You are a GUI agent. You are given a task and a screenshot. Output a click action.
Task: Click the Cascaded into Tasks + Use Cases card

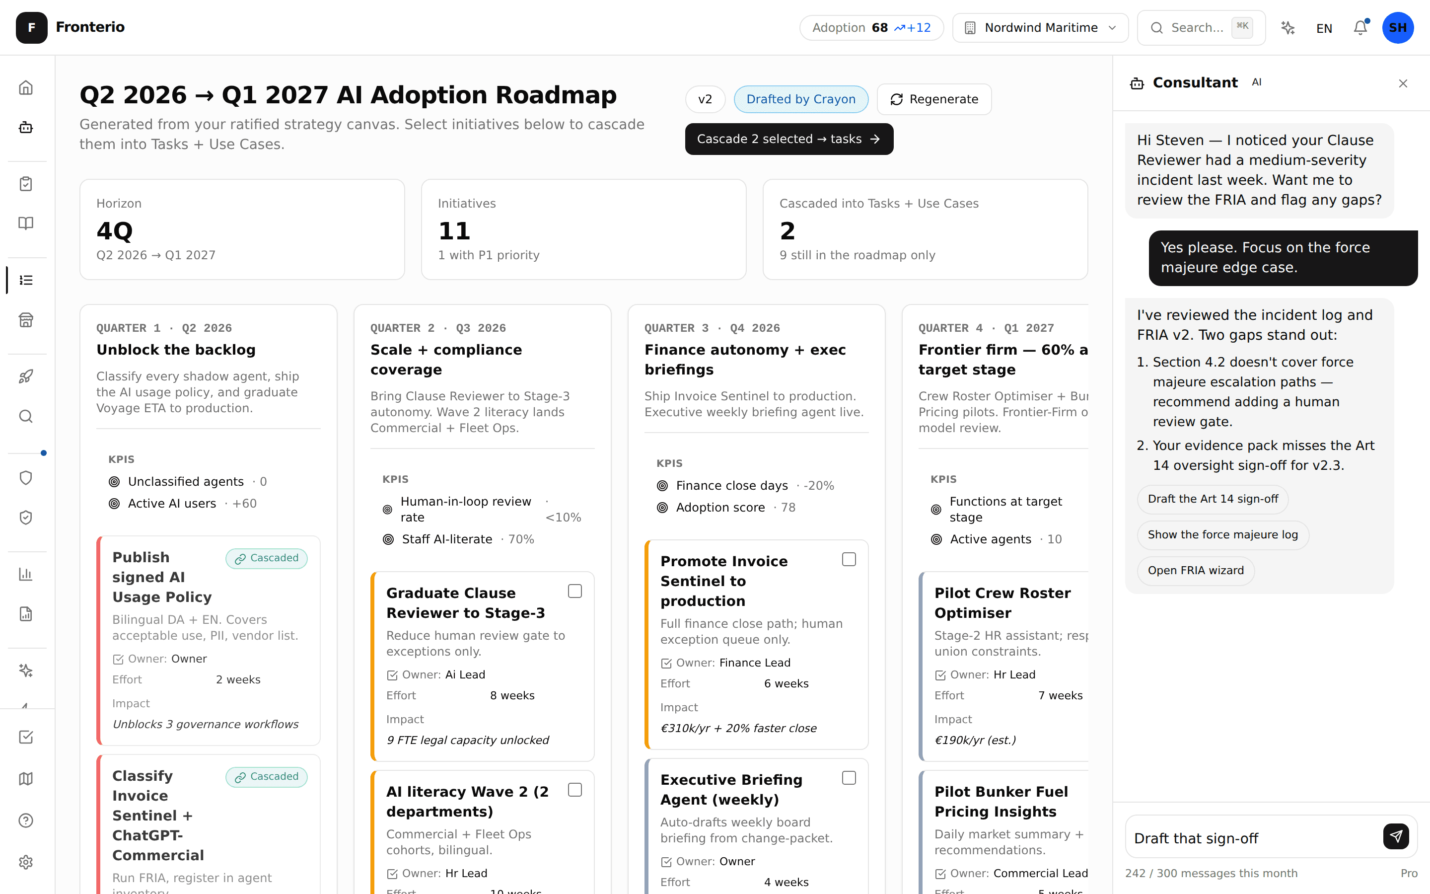pos(925,229)
